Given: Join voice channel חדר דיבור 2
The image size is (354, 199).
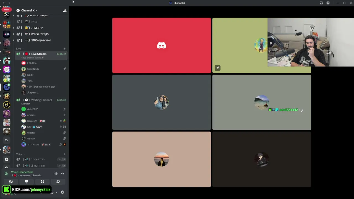Looking at the screenshot, I should tap(41, 166).
